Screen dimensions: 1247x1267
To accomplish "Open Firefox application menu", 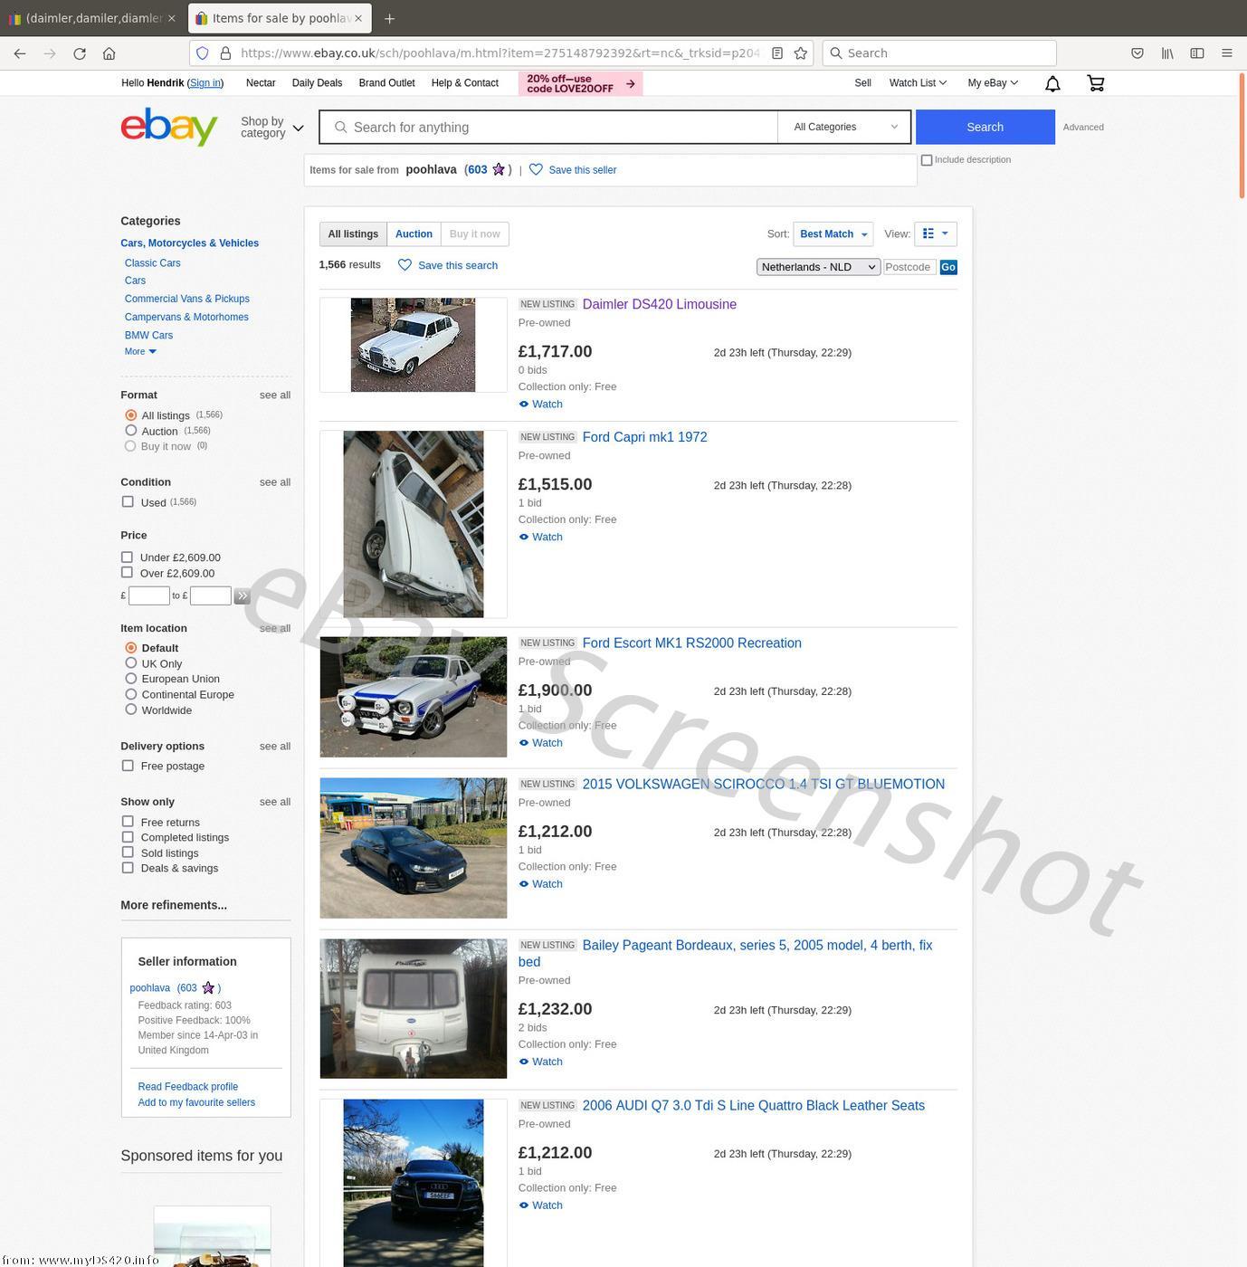I will coord(1226,53).
